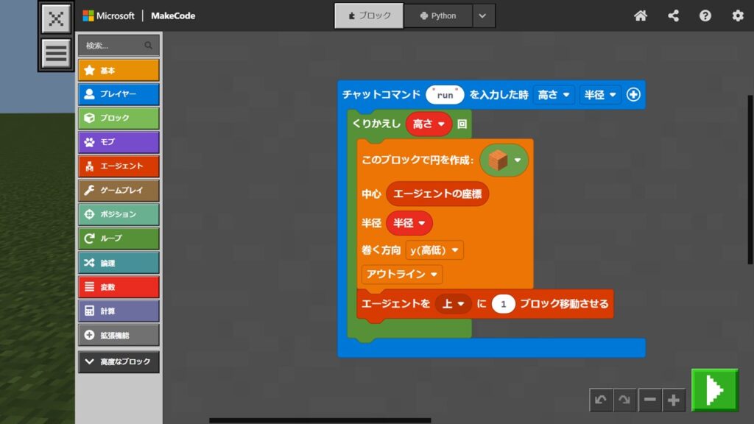Open the ループ block category

click(x=119, y=239)
